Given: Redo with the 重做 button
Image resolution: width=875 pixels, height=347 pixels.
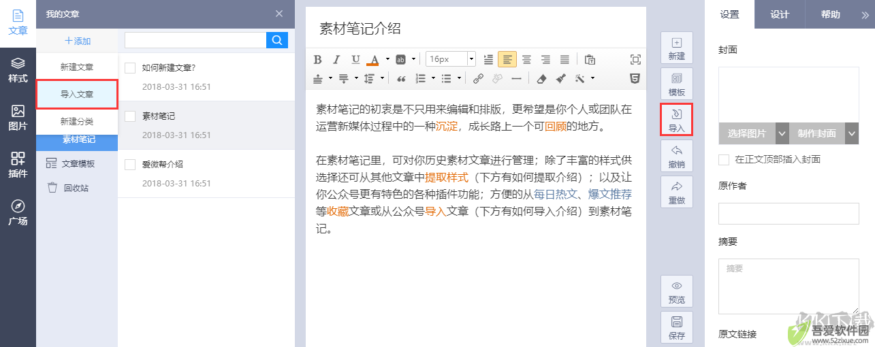Looking at the screenshot, I should click(x=676, y=192).
